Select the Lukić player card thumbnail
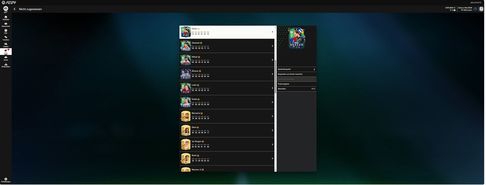Screen dimensions: 486x185 pyautogui.click(x=186, y=88)
